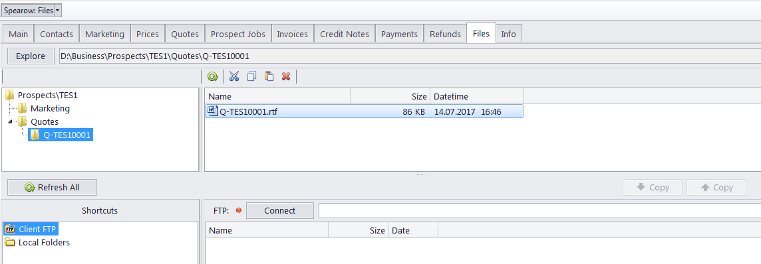The width and height of the screenshot is (761, 264).
Task: Select the Prospects\TES1 tree label
Action: point(48,96)
